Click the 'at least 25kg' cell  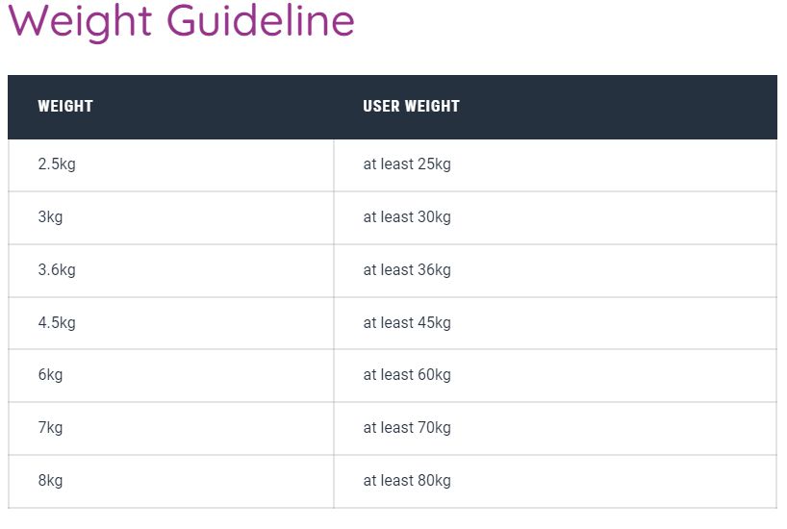tap(407, 164)
